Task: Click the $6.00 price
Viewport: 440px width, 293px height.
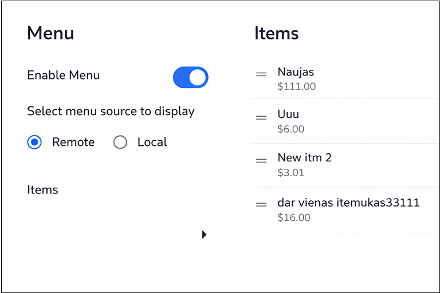Action: coord(290,129)
